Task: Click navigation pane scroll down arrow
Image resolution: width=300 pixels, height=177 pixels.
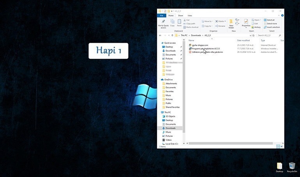Action: (x=184, y=143)
